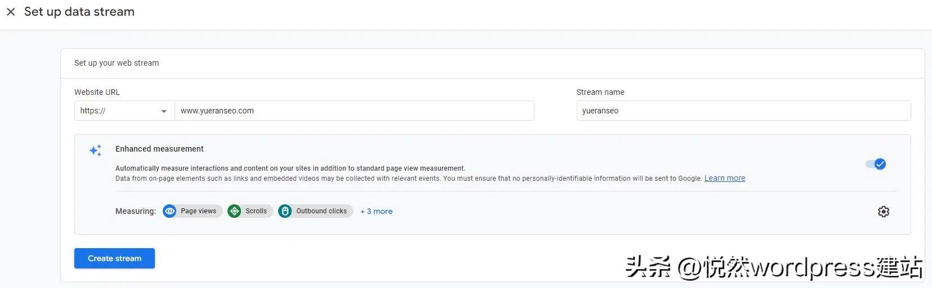Click the green Scrolls icon

pos(234,211)
